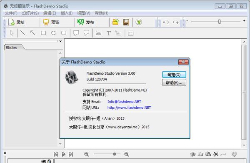
Task: Select the pointer selection tool
Action: tap(12, 33)
